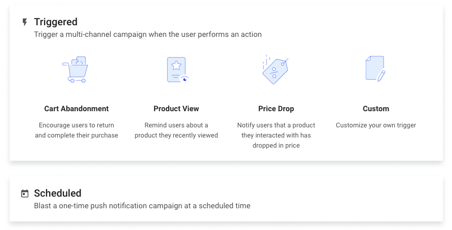Click the Cart Abandonment shopping cart icon
Viewport: 452px width, 230px height.
pos(75,70)
